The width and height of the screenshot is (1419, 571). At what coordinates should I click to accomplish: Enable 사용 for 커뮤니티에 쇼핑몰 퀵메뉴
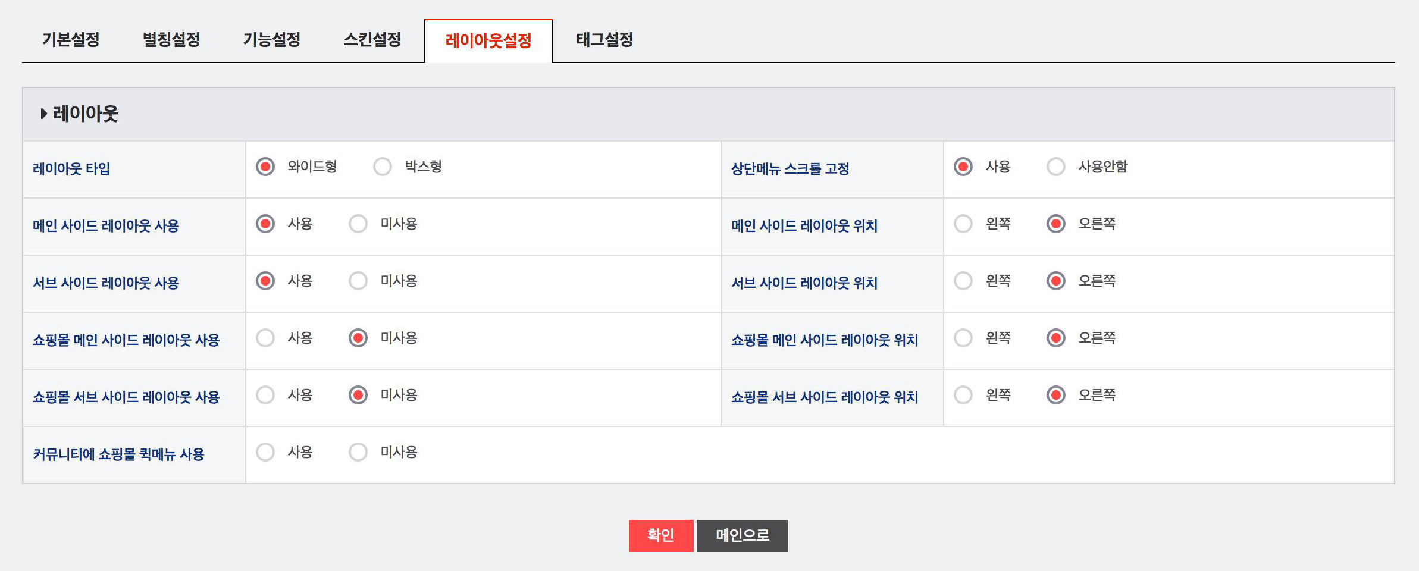click(x=265, y=452)
